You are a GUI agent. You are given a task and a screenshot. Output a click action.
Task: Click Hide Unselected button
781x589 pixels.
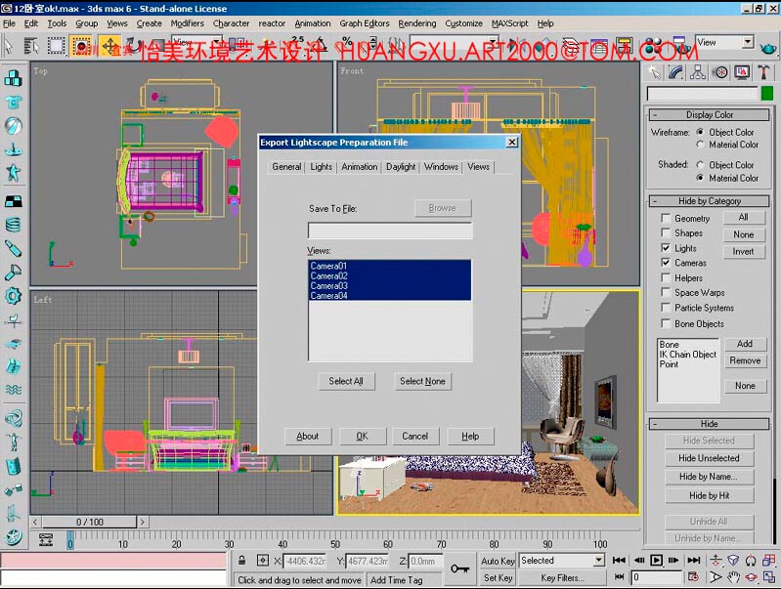pyautogui.click(x=709, y=458)
